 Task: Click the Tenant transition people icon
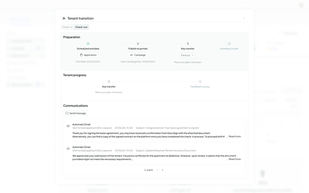point(64,18)
